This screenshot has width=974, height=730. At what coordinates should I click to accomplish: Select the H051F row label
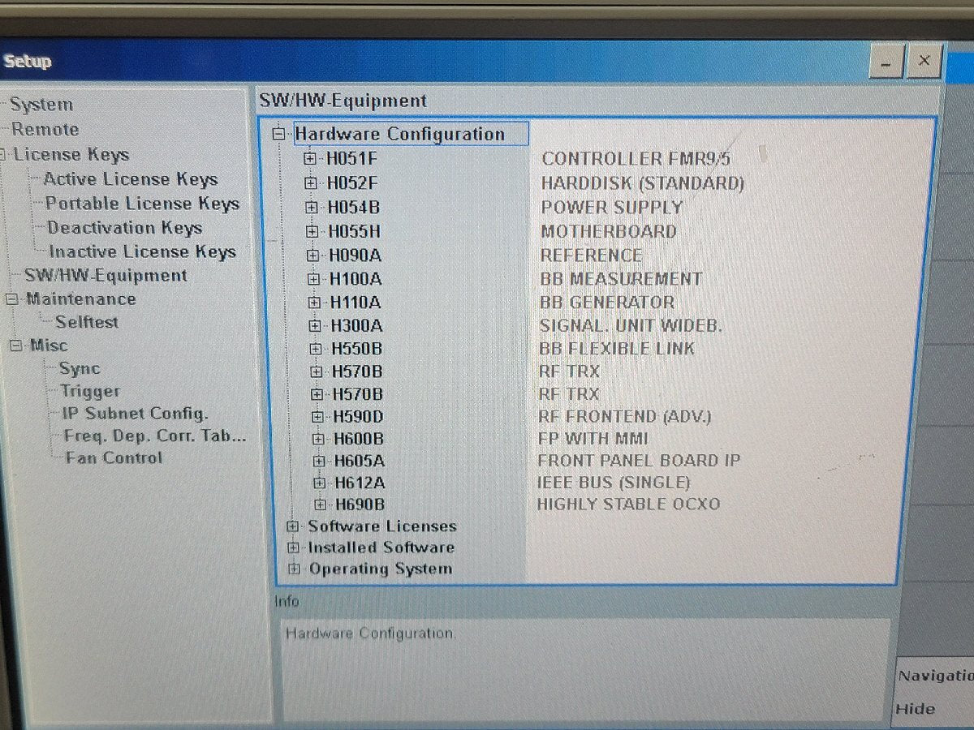click(x=351, y=159)
